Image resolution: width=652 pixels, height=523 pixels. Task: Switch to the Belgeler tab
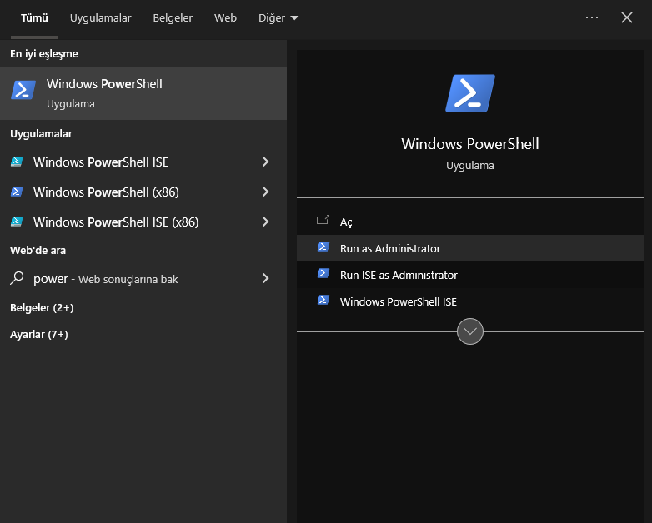173,17
